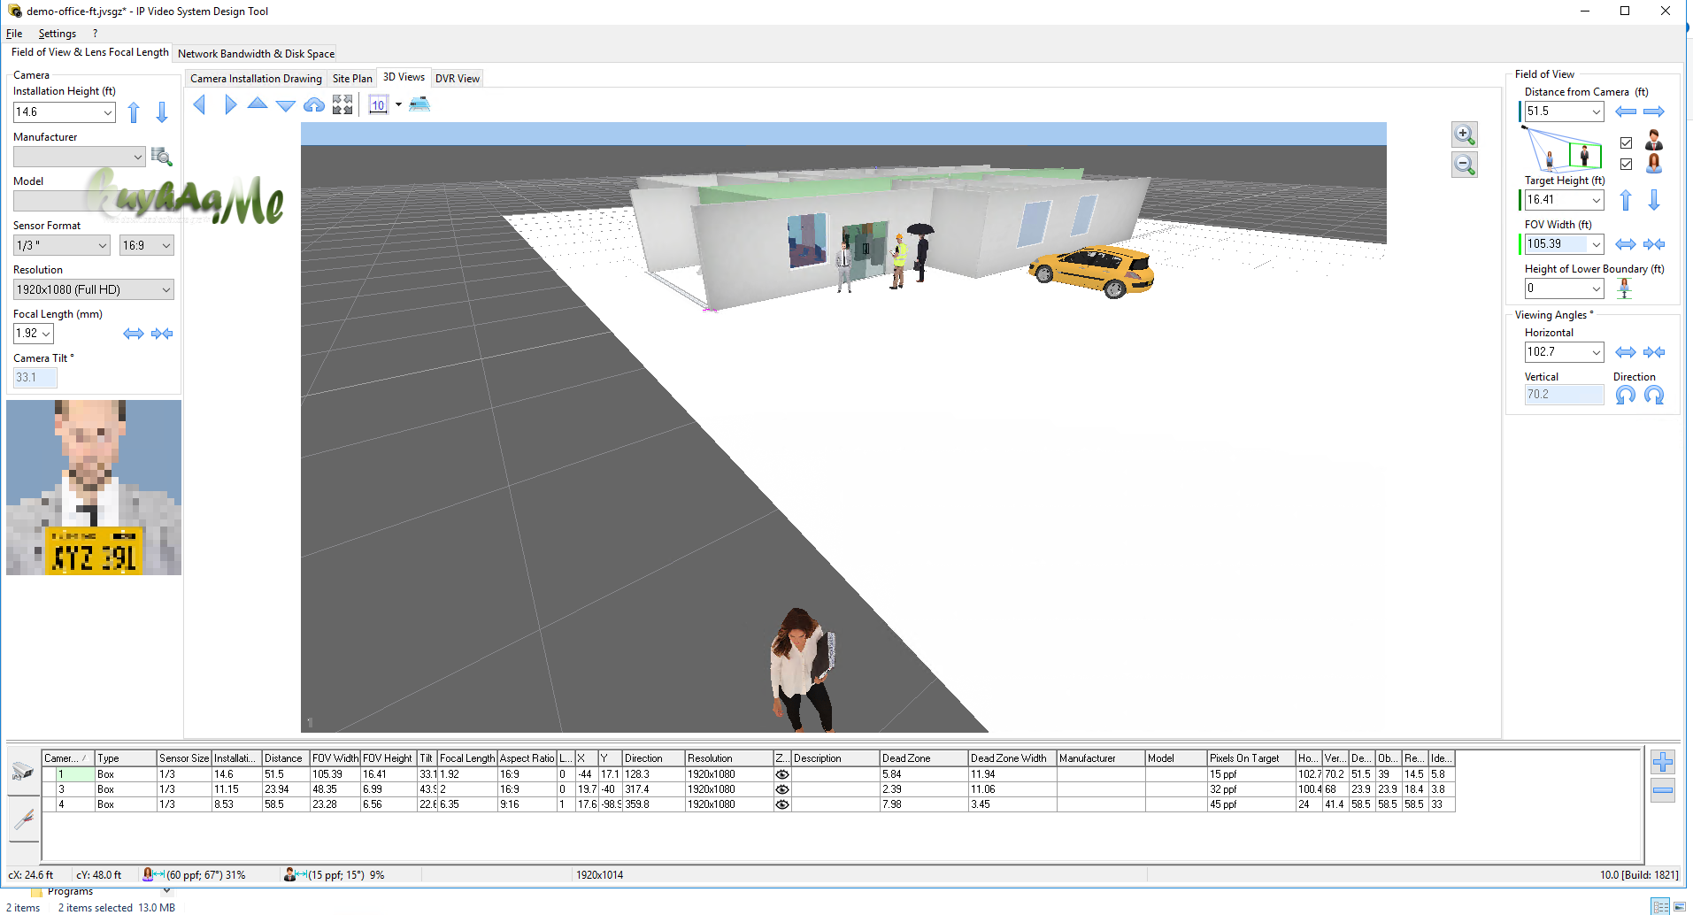The image size is (1693, 915).
Task: Open the Resolution 1920x1080 dropdown
Action: tap(166, 289)
